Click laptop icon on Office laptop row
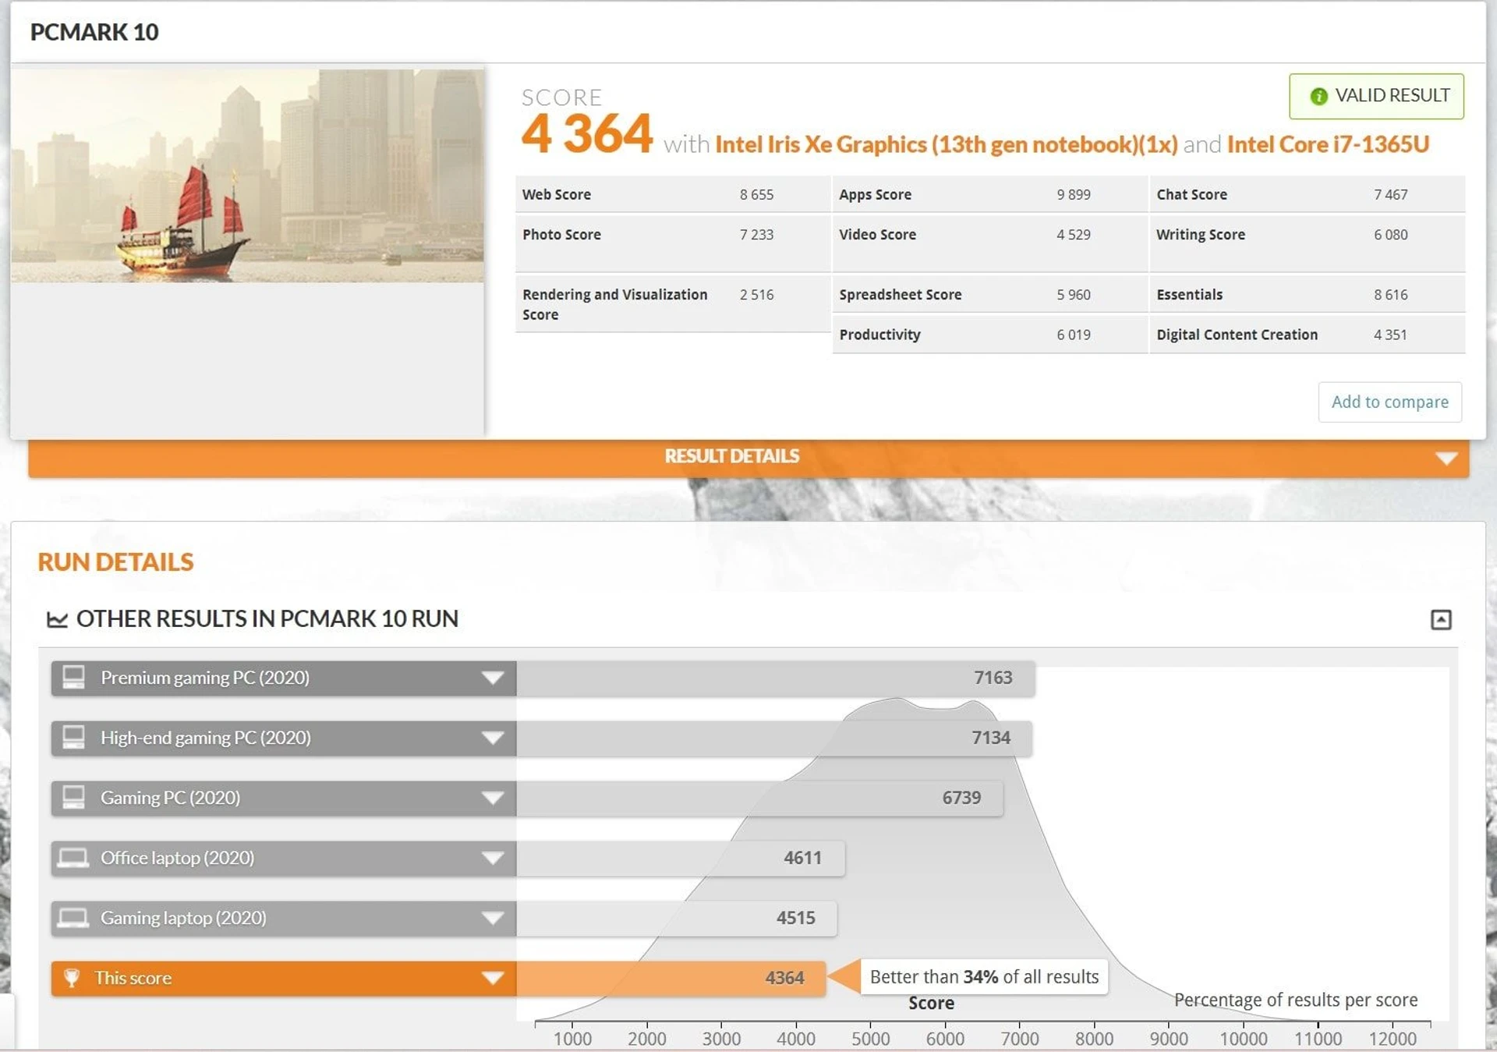This screenshot has width=1497, height=1052. click(x=73, y=858)
